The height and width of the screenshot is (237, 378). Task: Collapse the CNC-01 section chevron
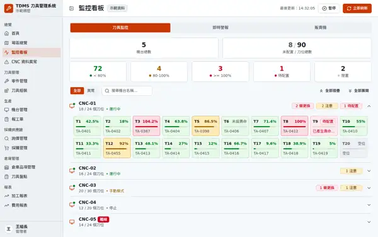[x=369, y=106]
